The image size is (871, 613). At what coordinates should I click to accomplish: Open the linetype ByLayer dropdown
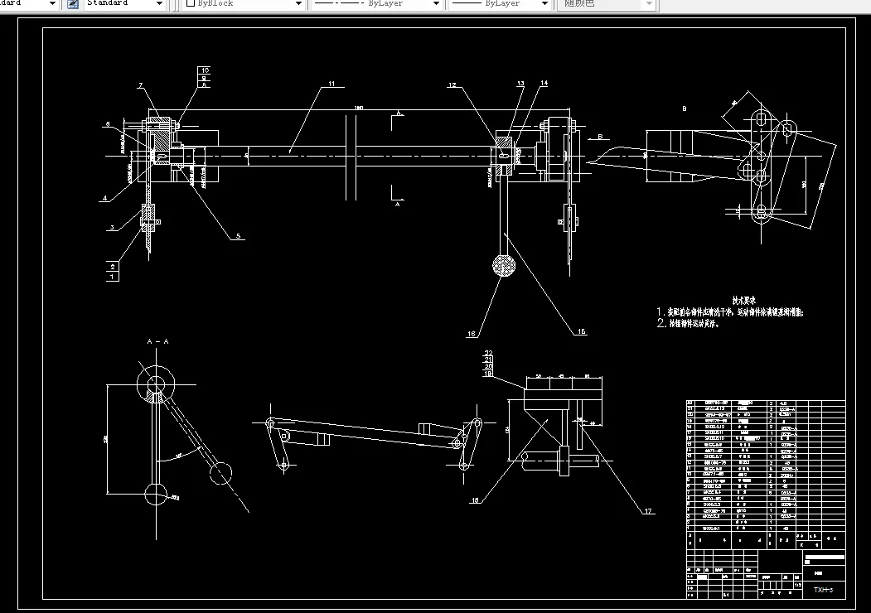click(435, 3)
